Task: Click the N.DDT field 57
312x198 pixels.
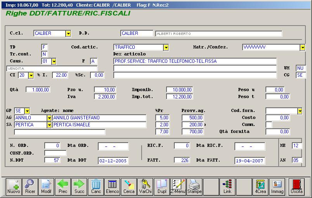Action: (52, 160)
